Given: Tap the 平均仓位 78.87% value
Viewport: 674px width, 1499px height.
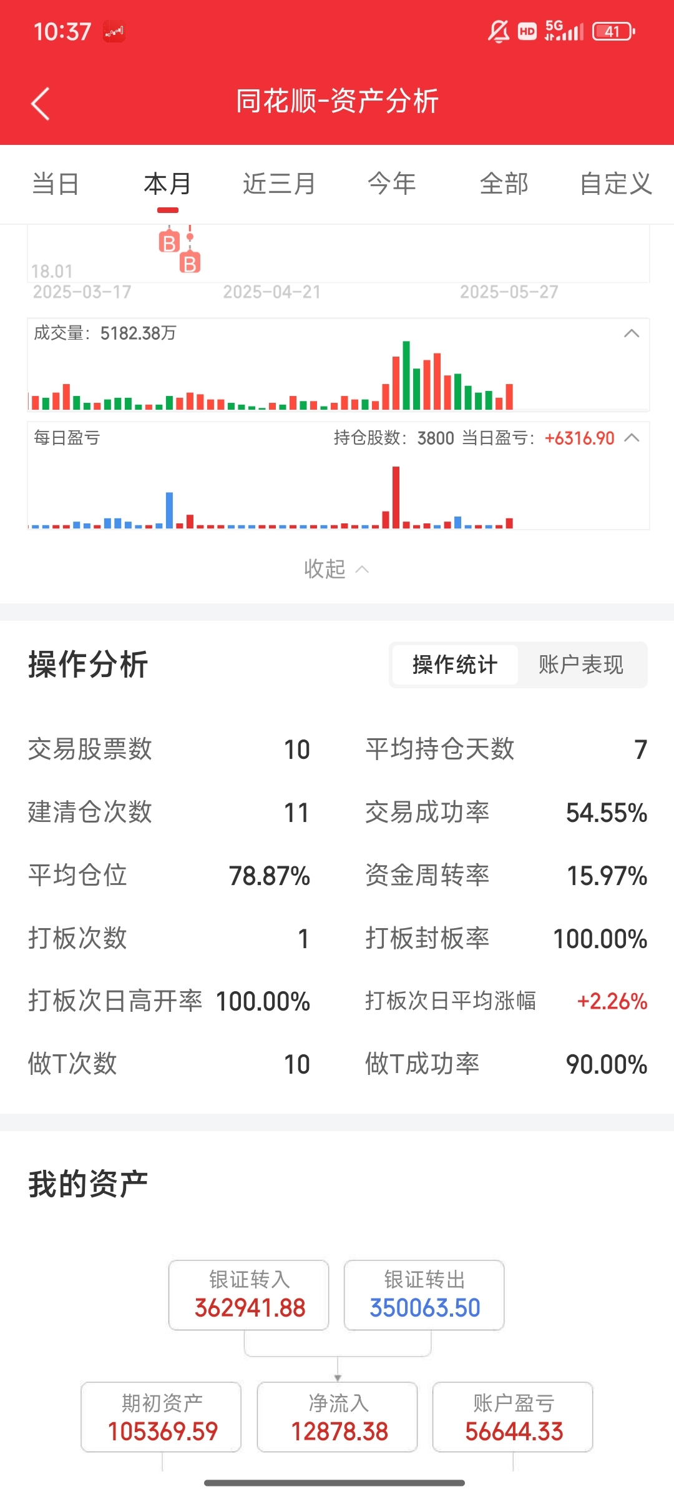Looking at the screenshot, I should [270, 876].
